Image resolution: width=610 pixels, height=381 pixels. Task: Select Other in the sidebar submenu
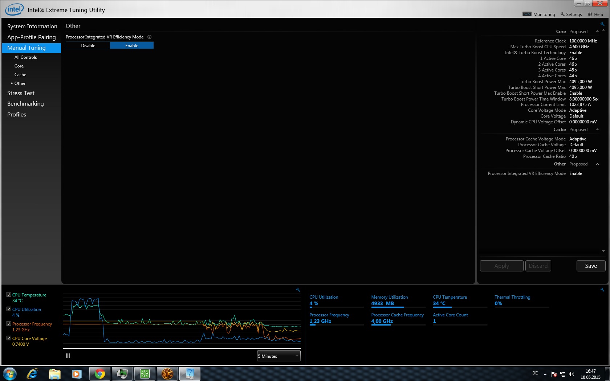(x=20, y=83)
